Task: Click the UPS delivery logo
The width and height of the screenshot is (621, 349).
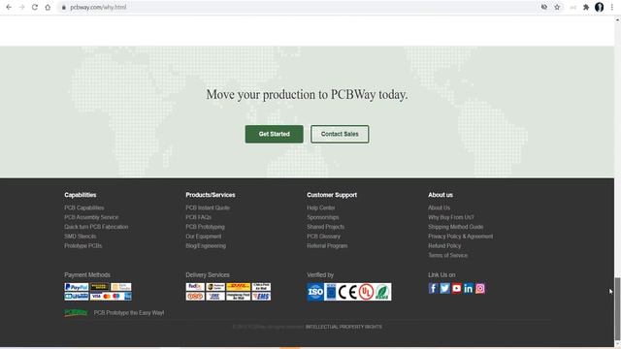Action: click(x=215, y=287)
